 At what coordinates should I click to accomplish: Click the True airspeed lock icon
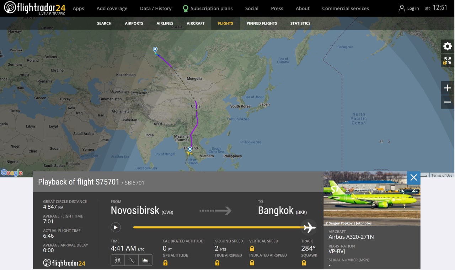(217, 263)
